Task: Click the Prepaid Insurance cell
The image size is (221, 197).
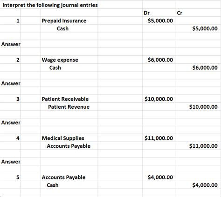Action: 64,21
